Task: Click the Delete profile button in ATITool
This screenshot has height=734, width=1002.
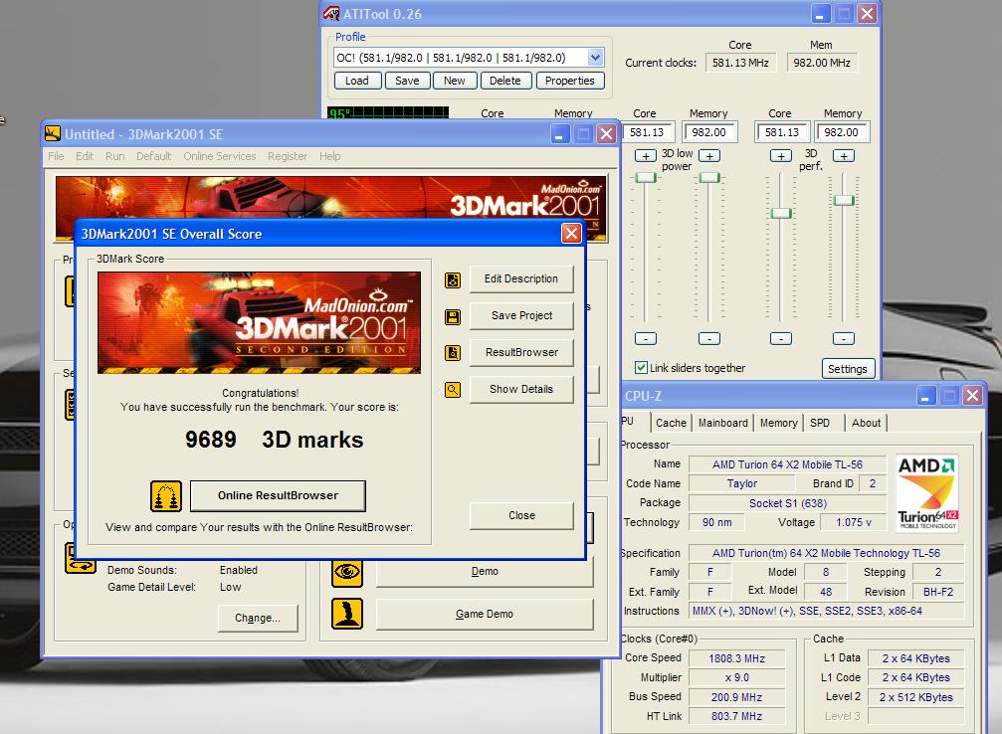Action: tap(504, 81)
